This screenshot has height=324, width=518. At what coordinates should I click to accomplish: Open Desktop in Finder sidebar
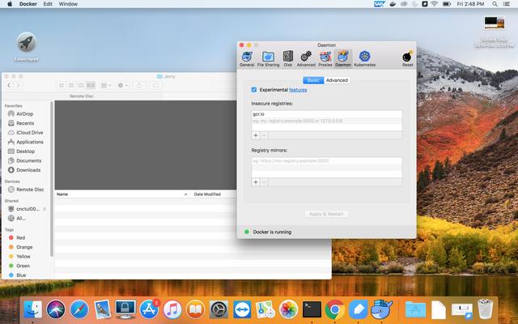[x=25, y=151]
